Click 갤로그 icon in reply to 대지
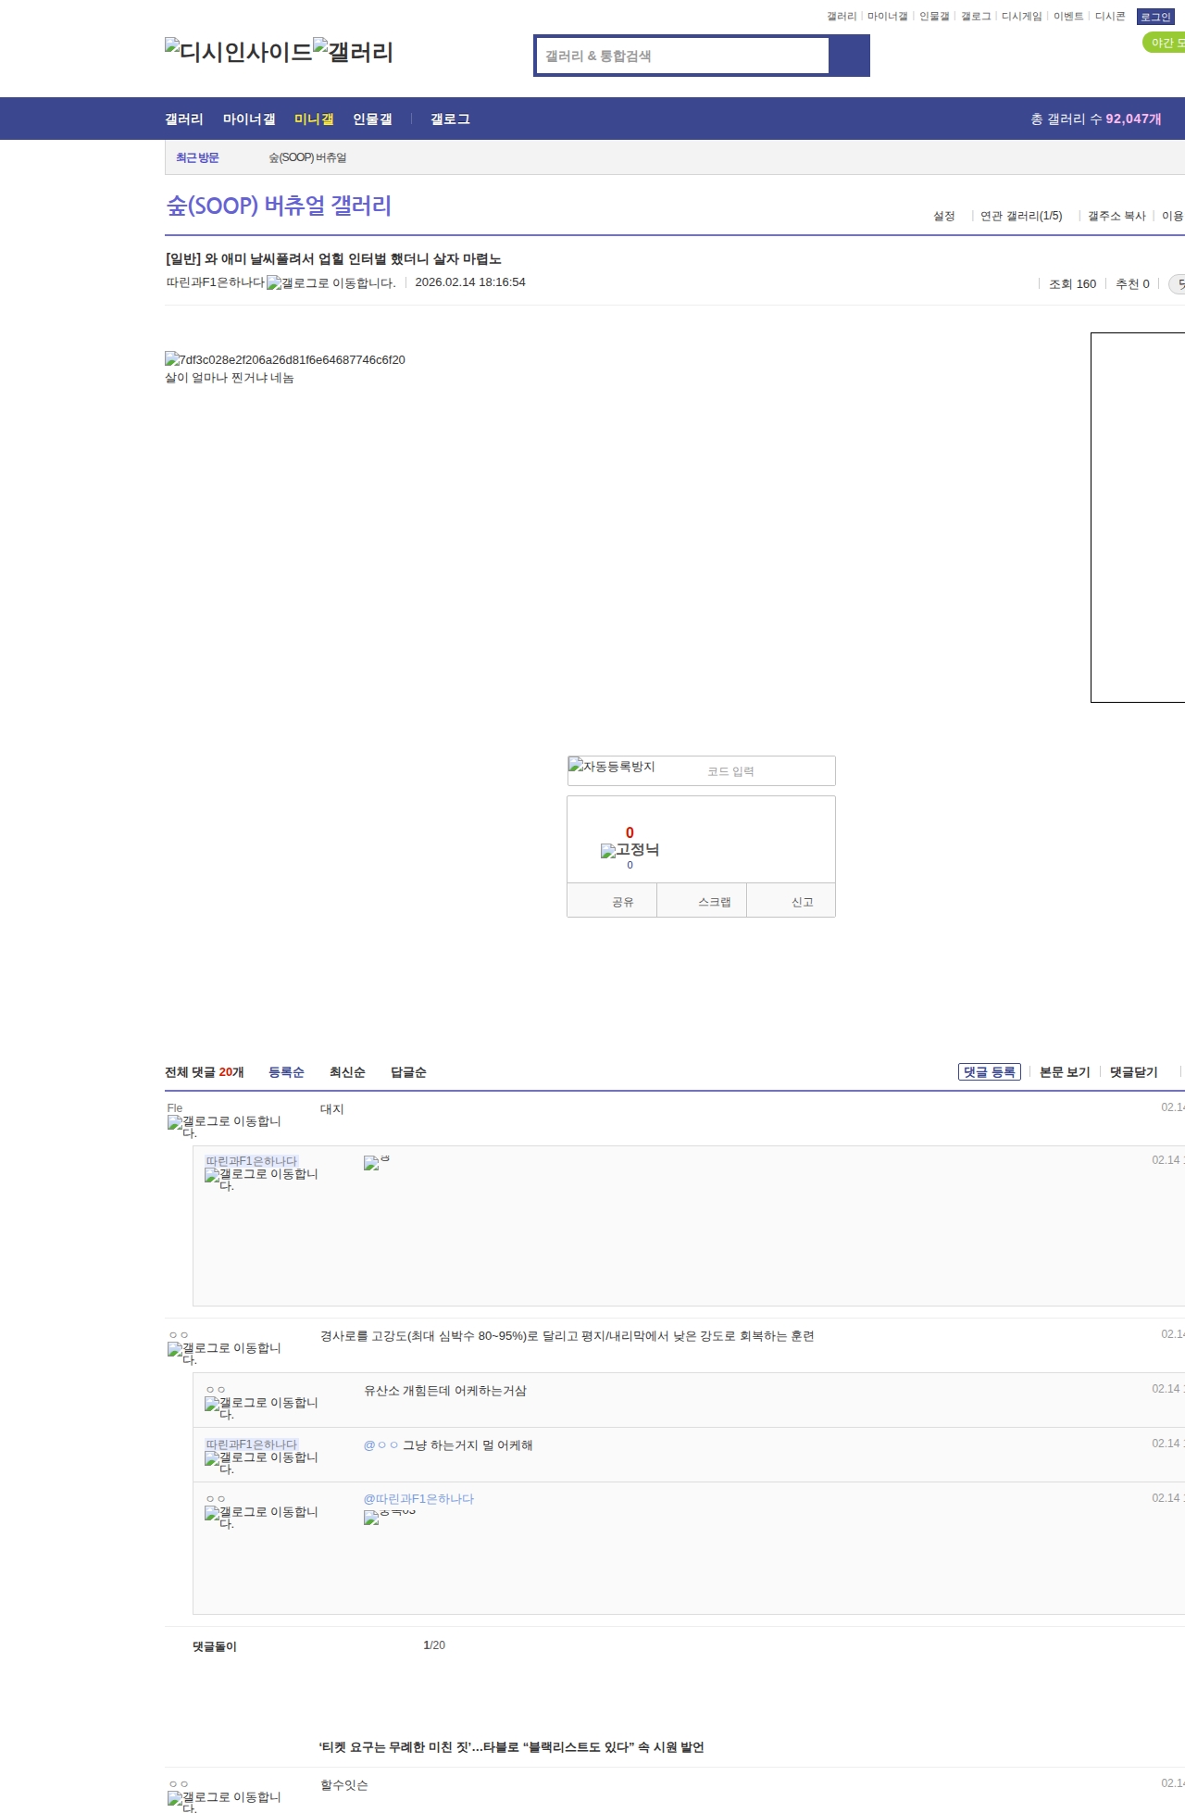The width and height of the screenshot is (1185, 1813). (261, 1179)
